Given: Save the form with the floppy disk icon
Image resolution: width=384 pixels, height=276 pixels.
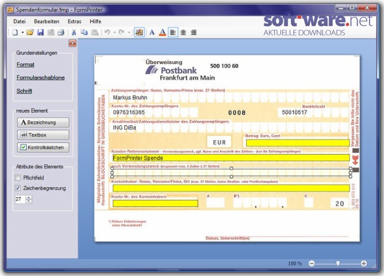Looking at the screenshot, I should pos(40,33).
